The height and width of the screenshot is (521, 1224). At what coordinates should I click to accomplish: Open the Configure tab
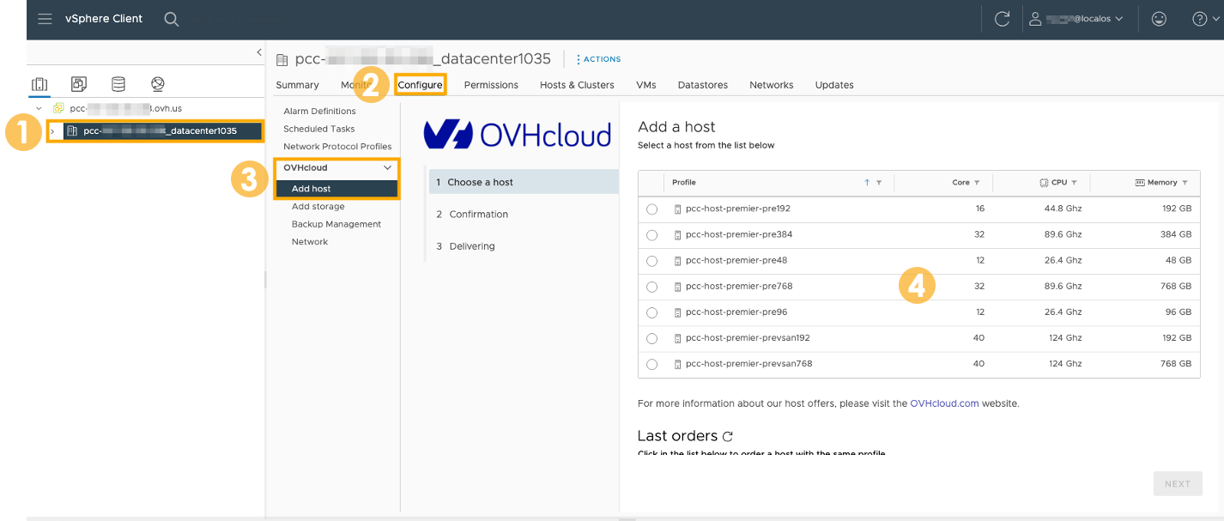coord(421,85)
